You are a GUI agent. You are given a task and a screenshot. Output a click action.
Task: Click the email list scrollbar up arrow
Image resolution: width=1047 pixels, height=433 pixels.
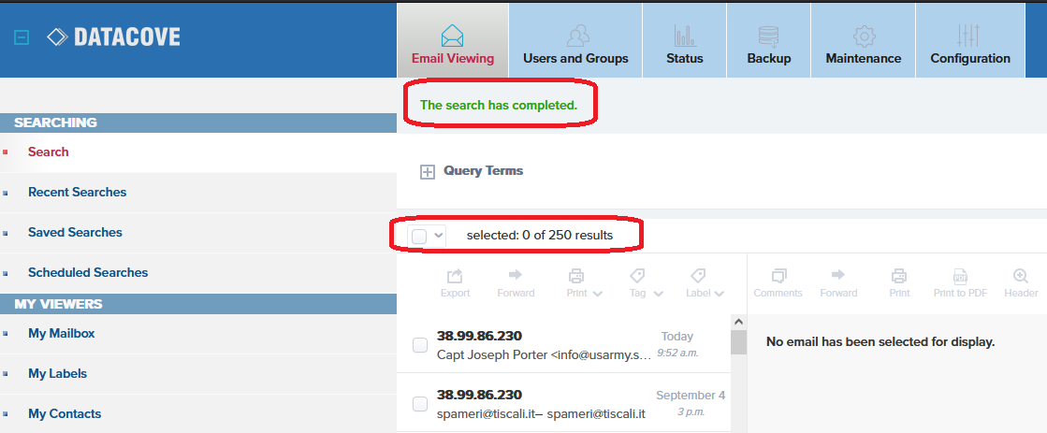pyautogui.click(x=738, y=322)
